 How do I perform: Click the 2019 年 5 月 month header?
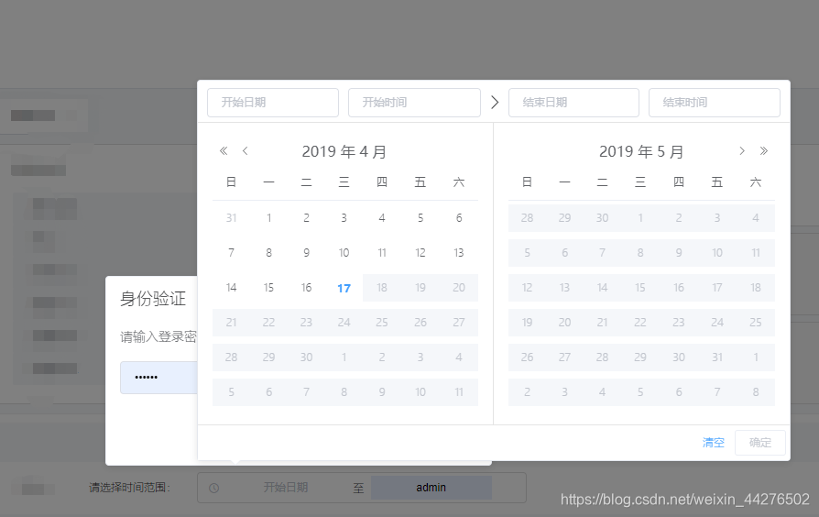[641, 151]
